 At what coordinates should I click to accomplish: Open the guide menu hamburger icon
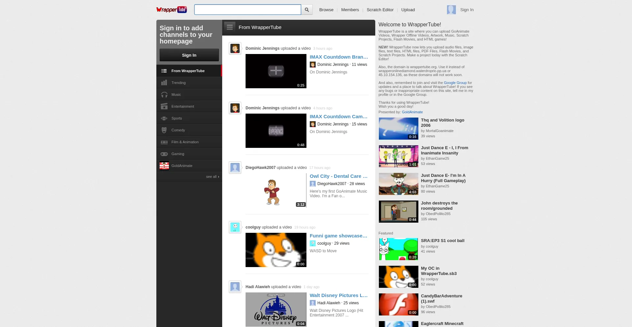pyautogui.click(x=230, y=27)
